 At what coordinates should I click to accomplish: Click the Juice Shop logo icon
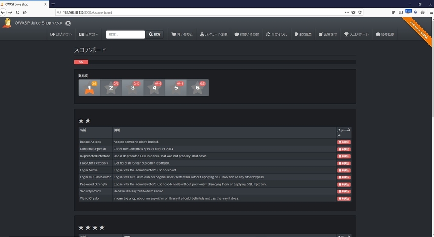7,23
